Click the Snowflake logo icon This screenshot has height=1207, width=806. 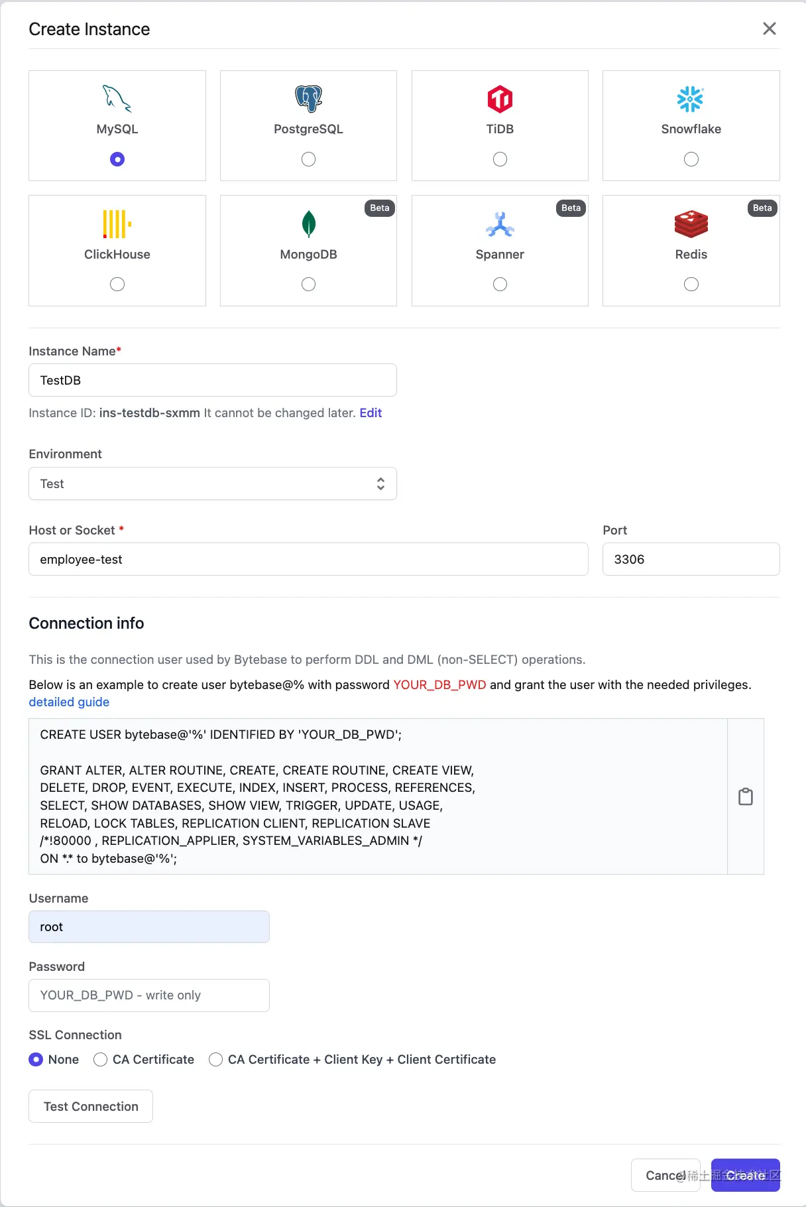[691, 99]
